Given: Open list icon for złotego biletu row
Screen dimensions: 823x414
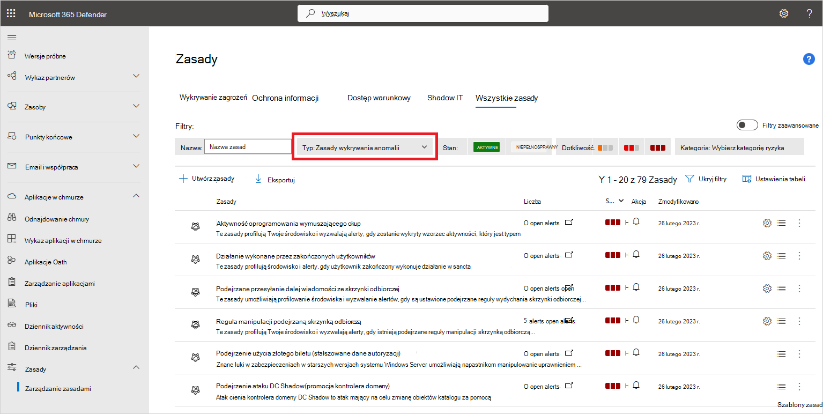Looking at the screenshot, I should point(781,354).
